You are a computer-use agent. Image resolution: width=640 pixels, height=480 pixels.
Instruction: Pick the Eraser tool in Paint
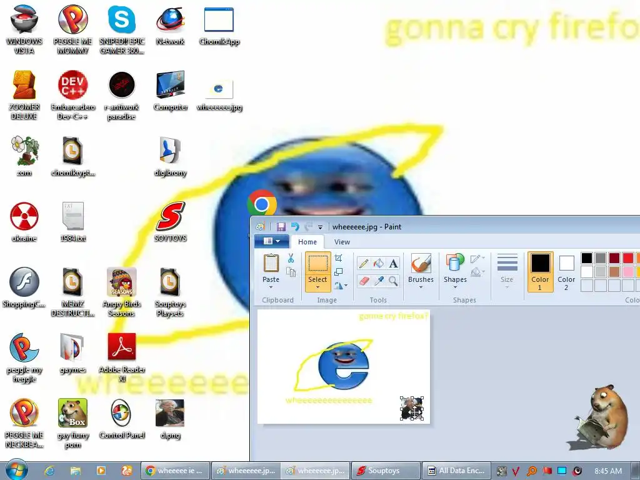pyautogui.click(x=364, y=281)
